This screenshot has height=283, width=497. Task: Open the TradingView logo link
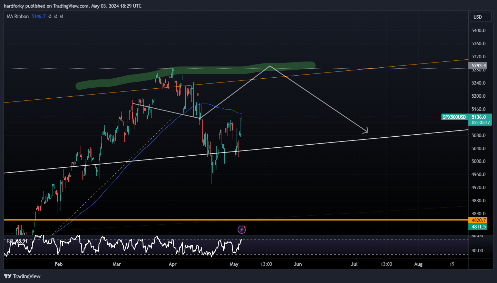click(22, 276)
